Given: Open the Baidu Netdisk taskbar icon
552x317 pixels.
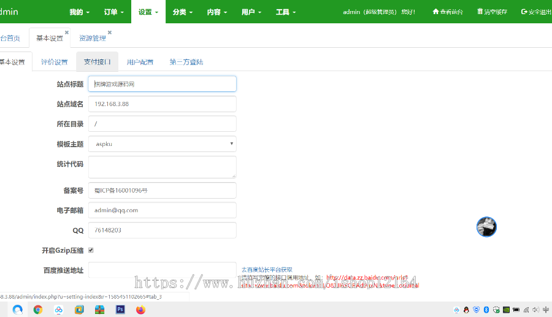Looking at the screenshot, I should (x=58, y=310).
